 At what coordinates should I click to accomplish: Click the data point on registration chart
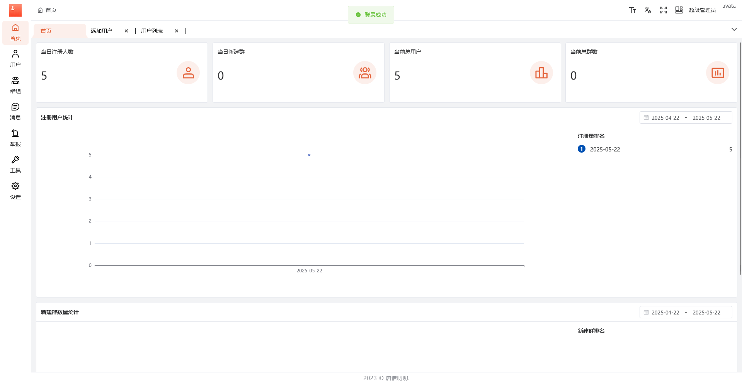point(309,155)
